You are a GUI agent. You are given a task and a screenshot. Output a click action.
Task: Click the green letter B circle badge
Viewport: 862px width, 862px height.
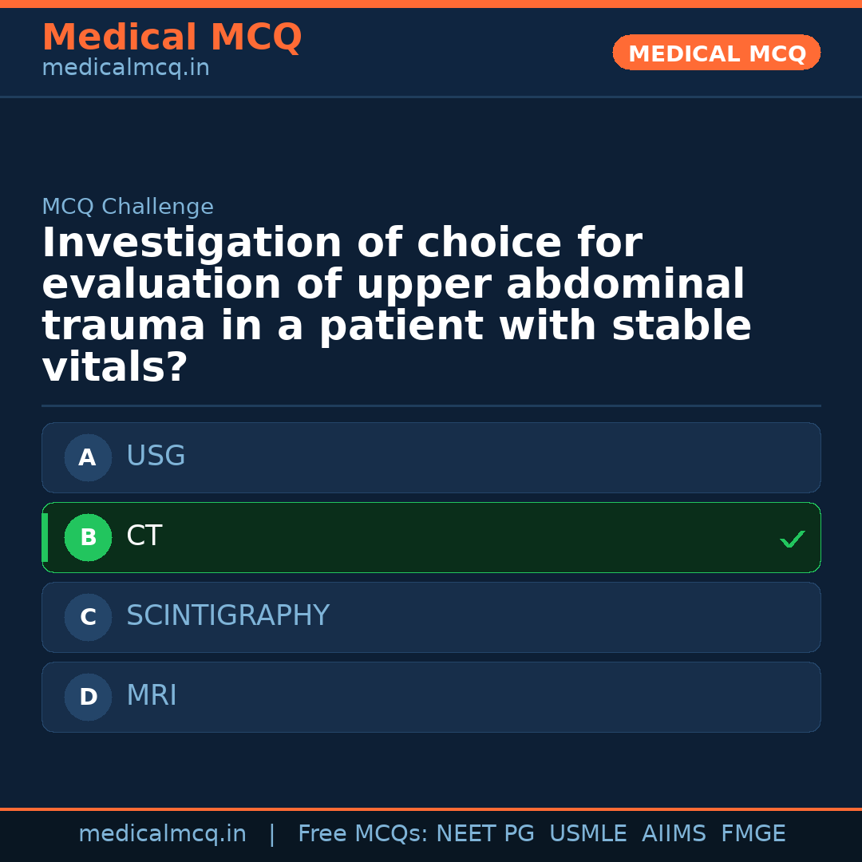88,538
